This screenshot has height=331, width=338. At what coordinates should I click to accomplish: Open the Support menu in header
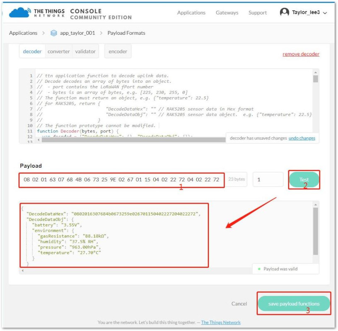(258, 13)
